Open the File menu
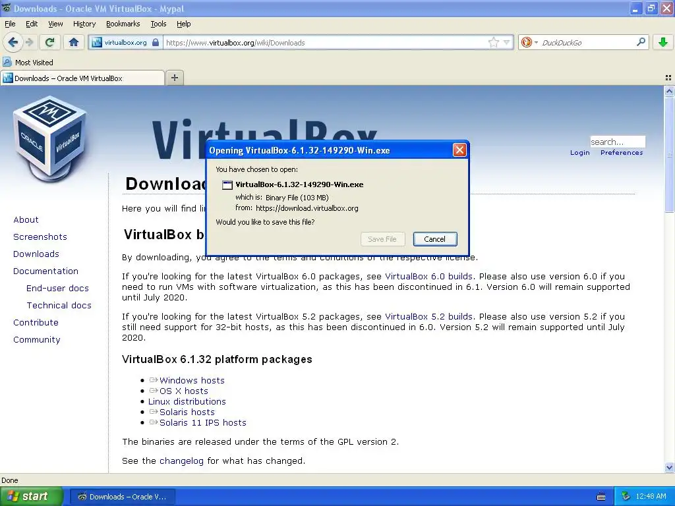This screenshot has width=675, height=506. [10, 24]
